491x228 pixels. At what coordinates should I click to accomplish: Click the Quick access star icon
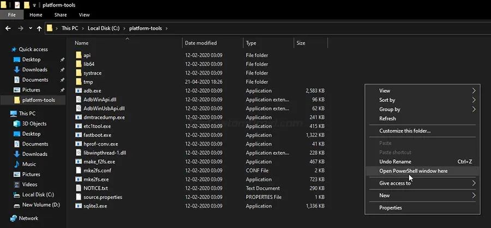[14, 50]
